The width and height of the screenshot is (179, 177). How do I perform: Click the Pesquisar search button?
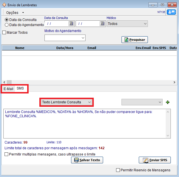click(x=135, y=40)
